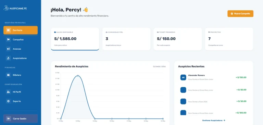263x125 pixels.
Task: Go to Campañas menu item
Action: (x=21, y=40)
